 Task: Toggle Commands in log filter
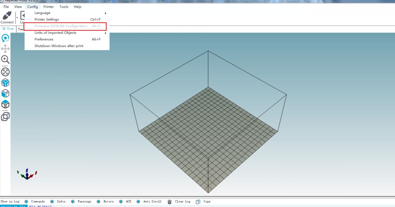coord(26,202)
